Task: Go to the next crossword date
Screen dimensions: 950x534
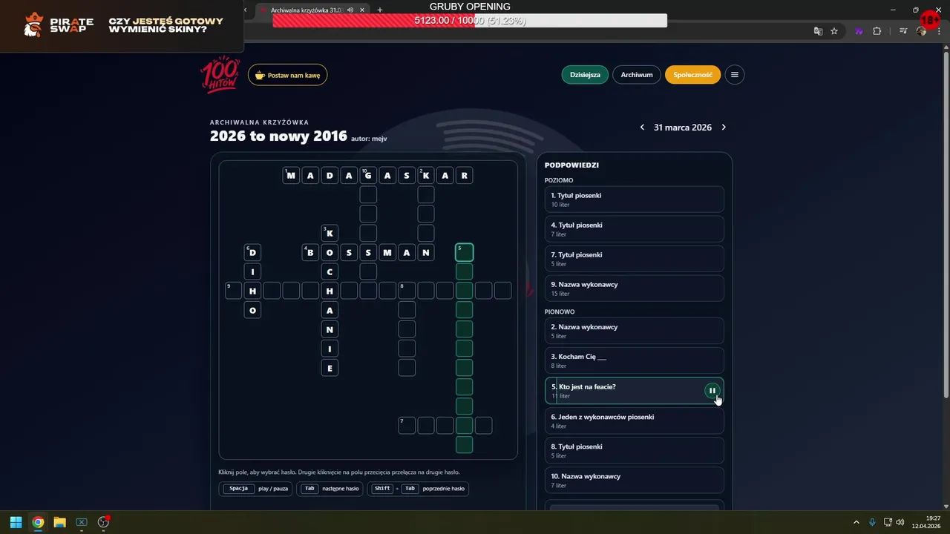Action: (x=724, y=128)
